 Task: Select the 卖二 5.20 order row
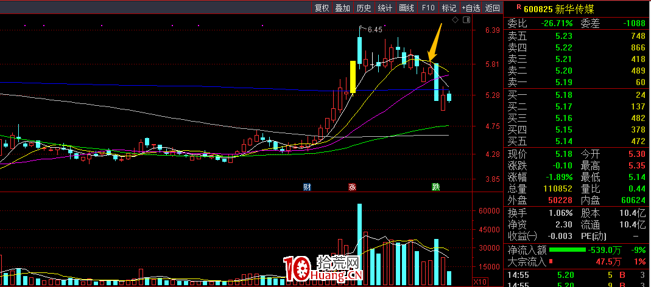coord(577,71)
